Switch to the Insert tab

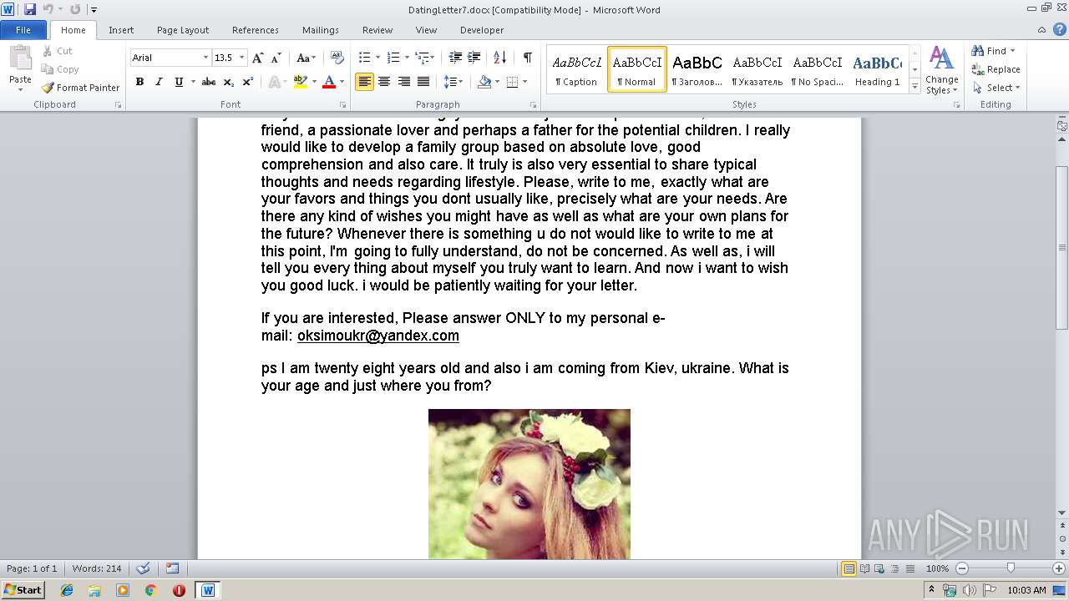pyautogui.click(x=121, y=30)
